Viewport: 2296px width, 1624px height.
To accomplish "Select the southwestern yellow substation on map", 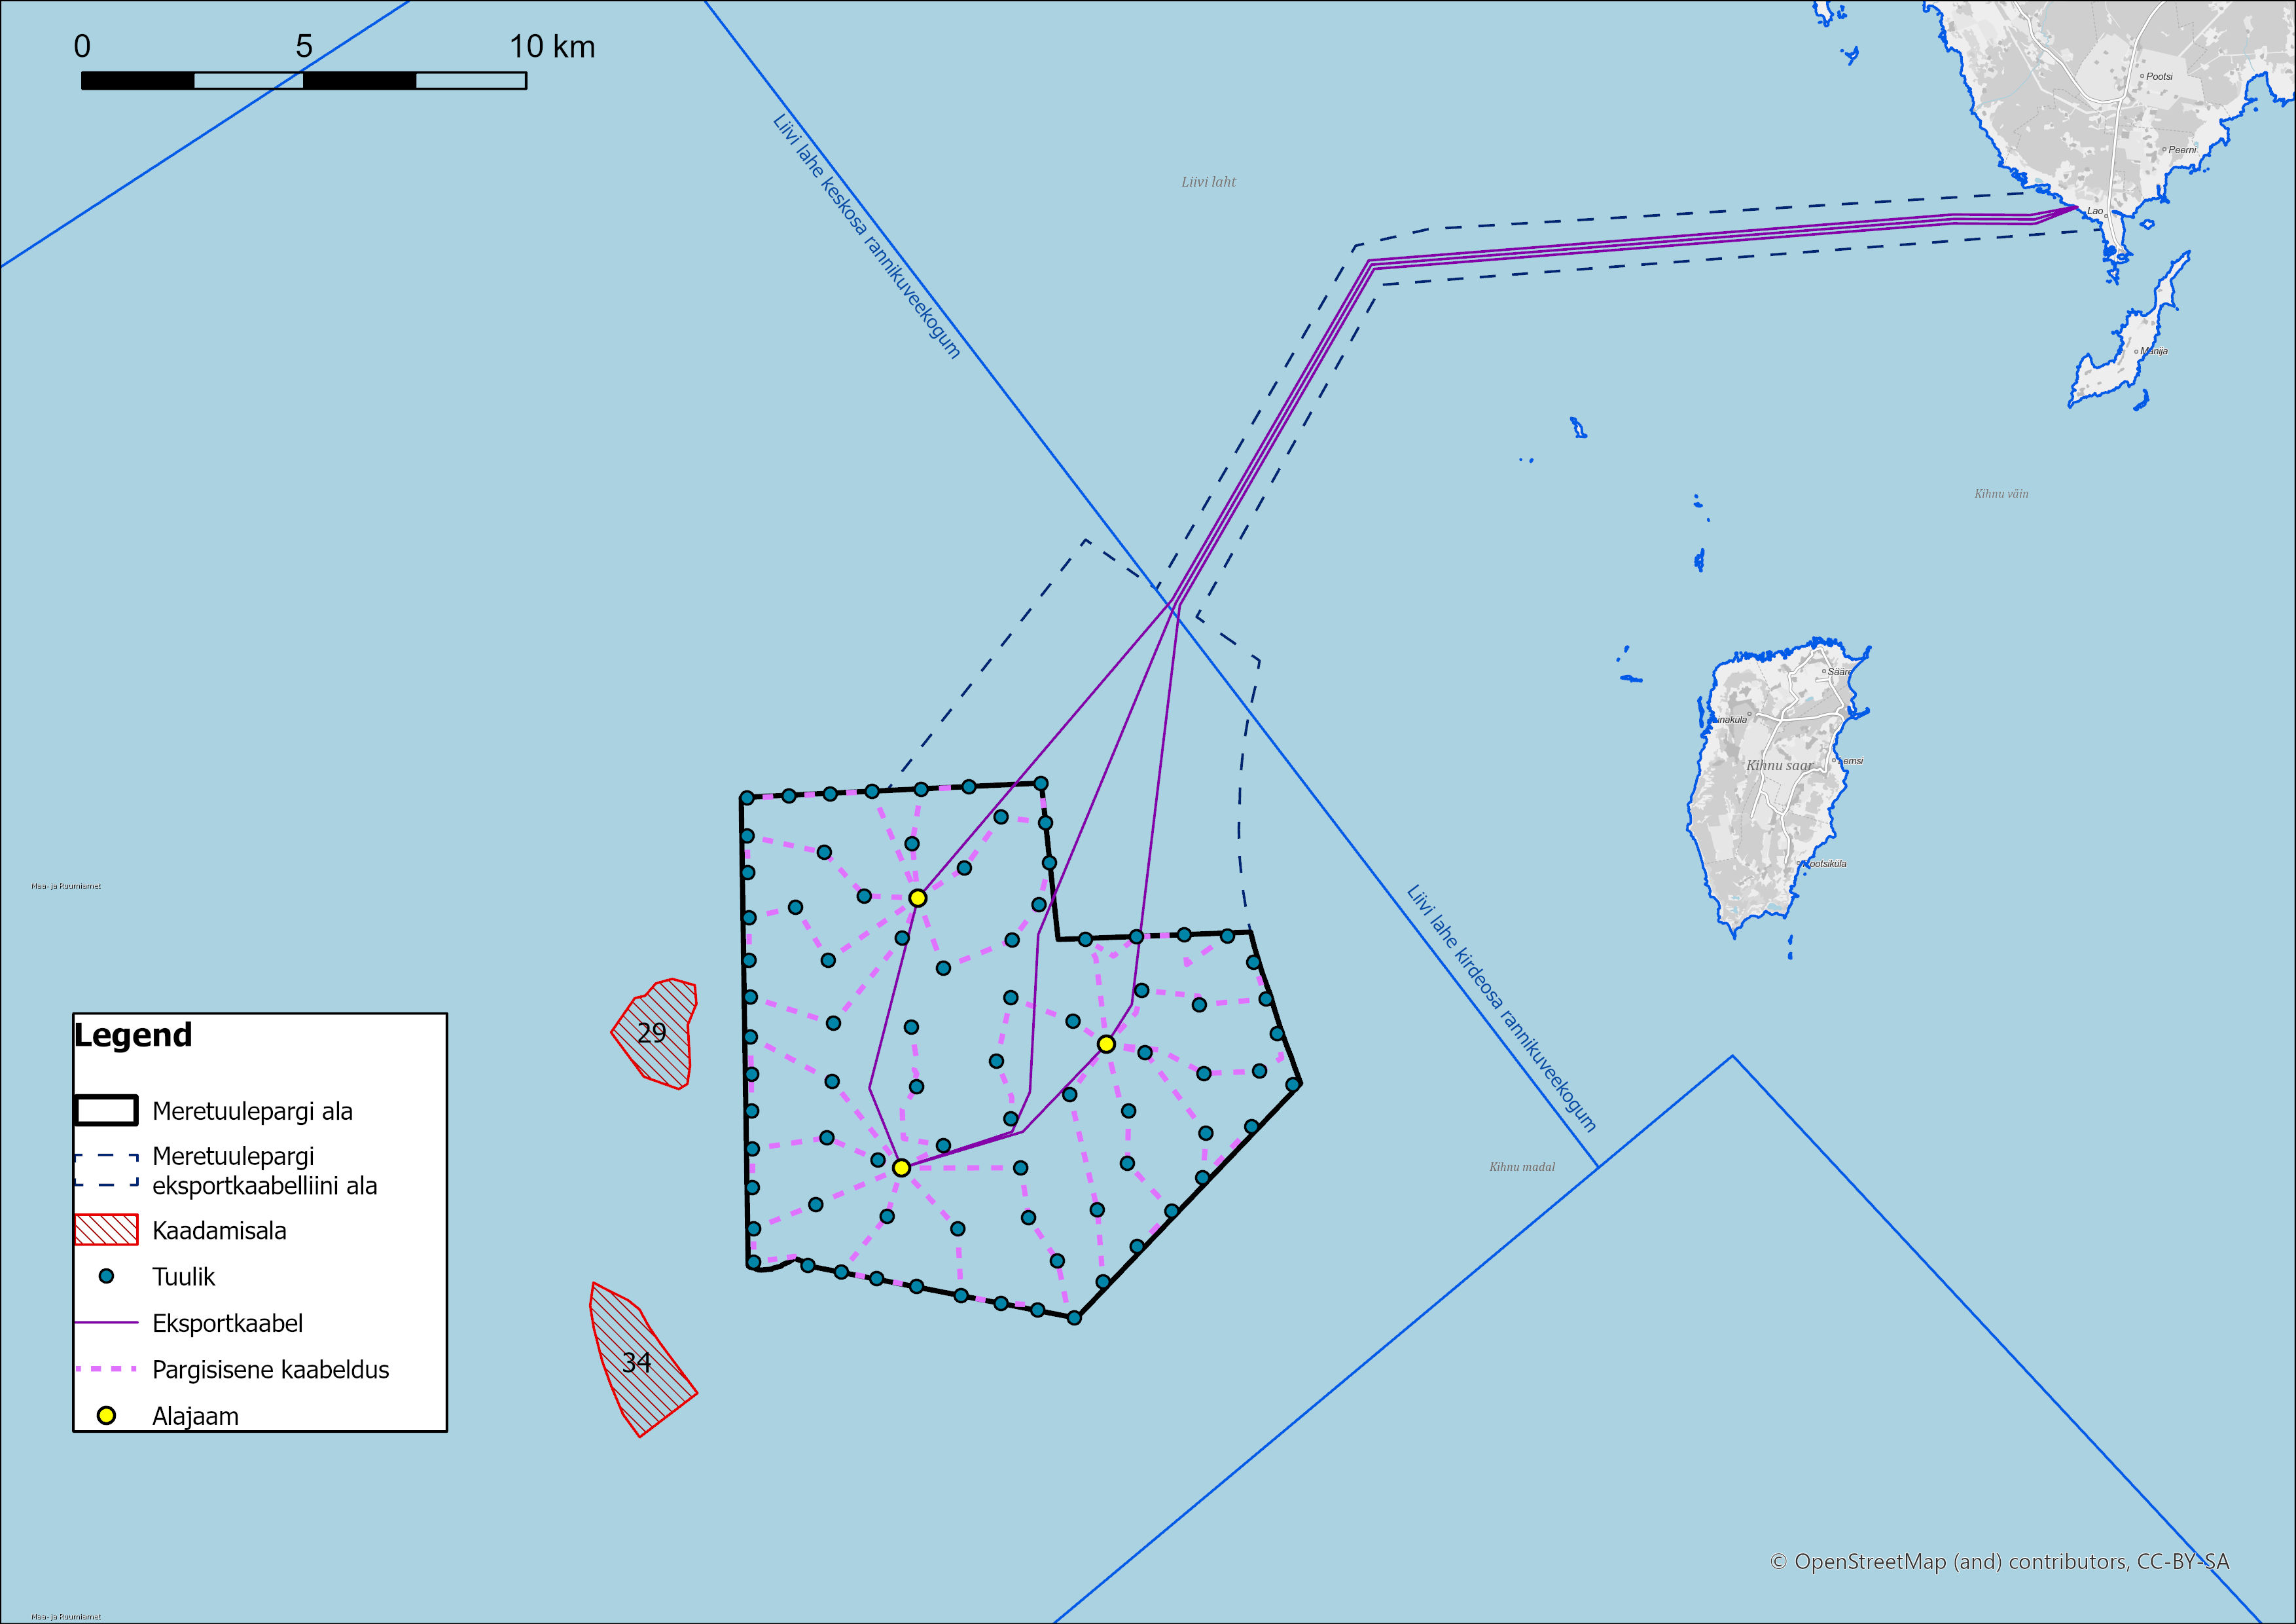I will click(x=901, y=1168).
